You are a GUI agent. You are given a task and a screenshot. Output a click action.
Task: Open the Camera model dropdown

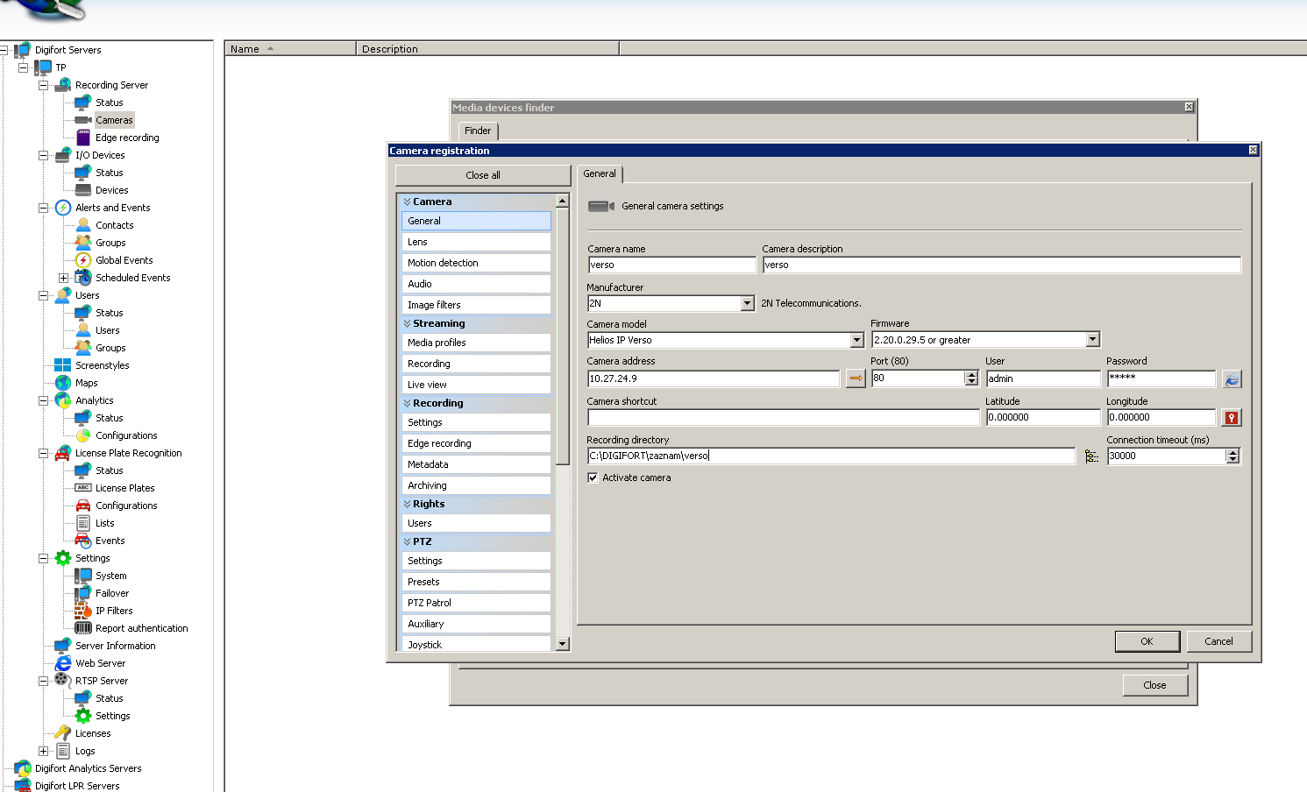[856, 340]
